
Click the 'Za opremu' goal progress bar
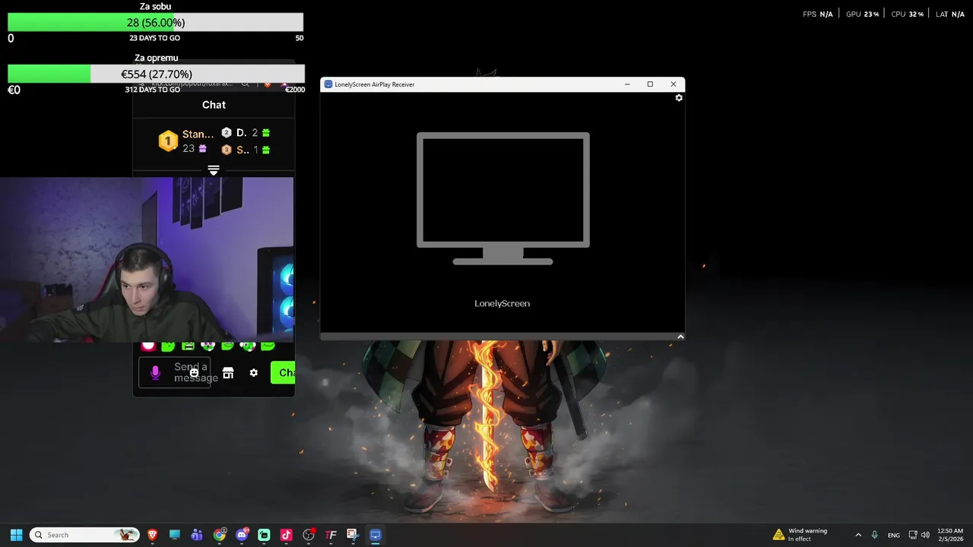click(x=156, y=74)
